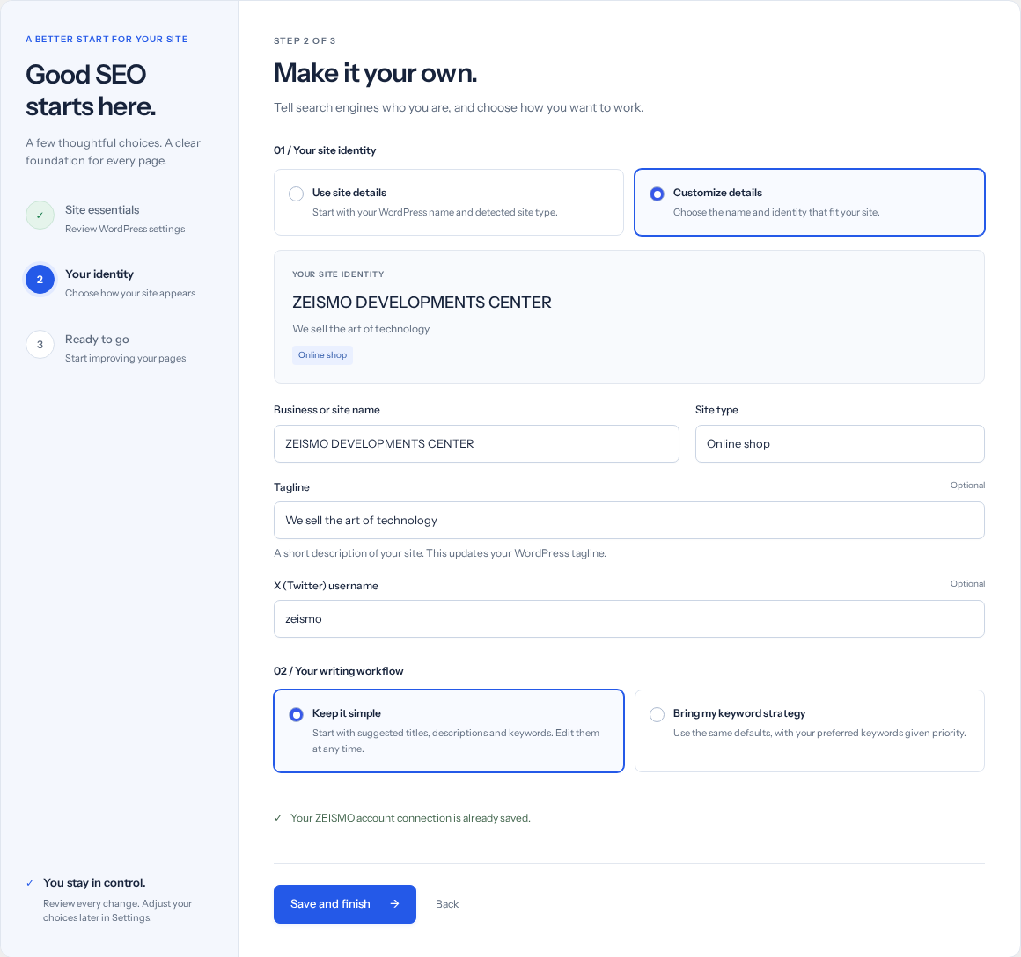Click the 'STEP 2 OF 3' label
This screenshot has height=957, width=1021.
305,40
